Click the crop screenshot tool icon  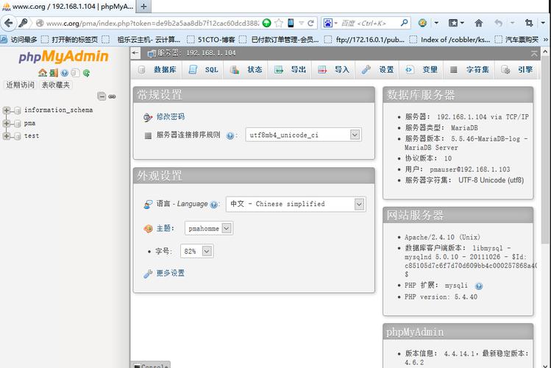[x=529, y=24]
